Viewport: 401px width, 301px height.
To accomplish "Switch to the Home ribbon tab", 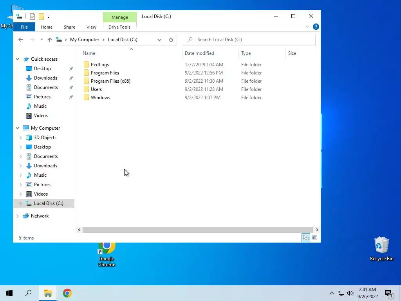I will coord(47,27).
